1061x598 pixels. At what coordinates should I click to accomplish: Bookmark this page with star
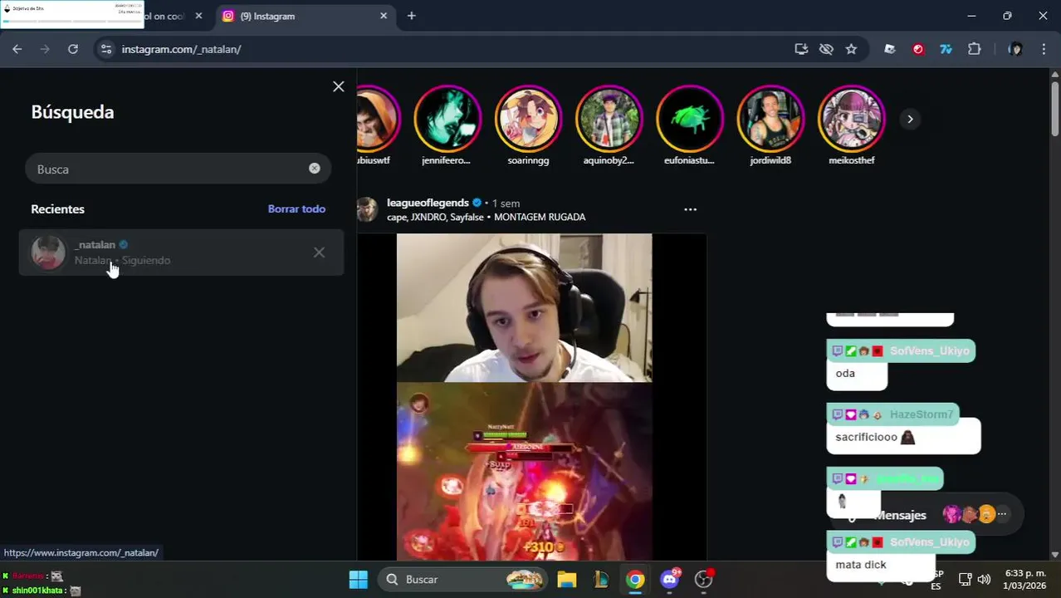pyautogui.click(x=851, y=49)
